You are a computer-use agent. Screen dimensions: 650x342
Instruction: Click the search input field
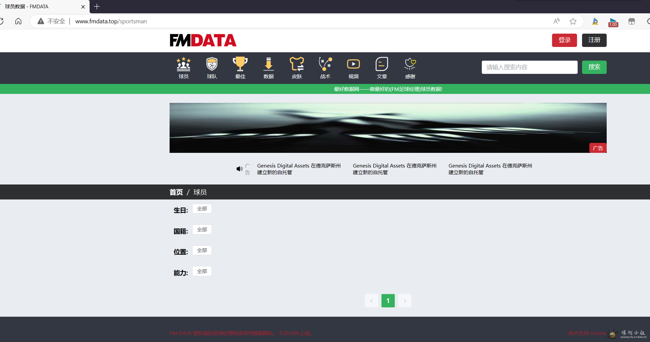[x=529, y=67]
